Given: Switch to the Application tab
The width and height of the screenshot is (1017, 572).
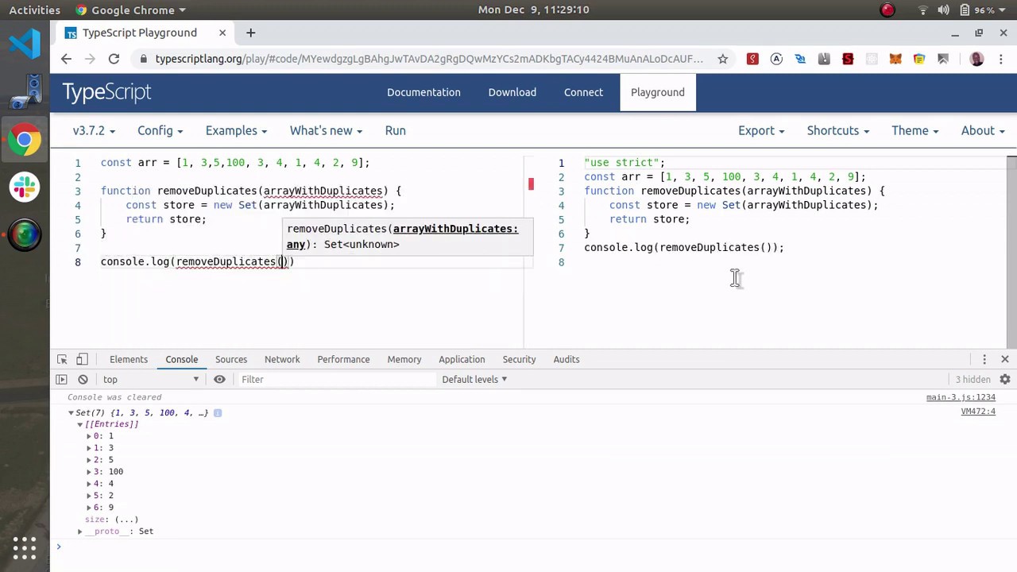Looking at the screenshot, I should pyautogui.click(x=462, y=359).
